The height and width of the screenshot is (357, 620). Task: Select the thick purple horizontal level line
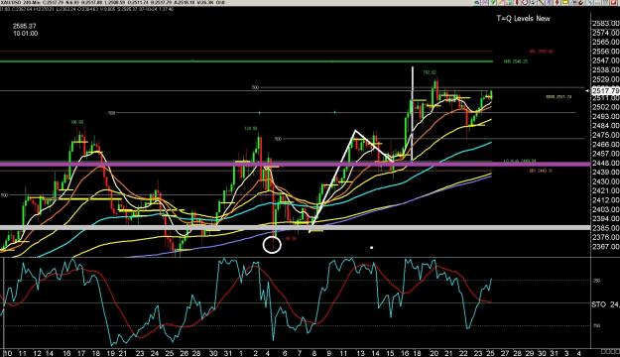coord(295,164)
